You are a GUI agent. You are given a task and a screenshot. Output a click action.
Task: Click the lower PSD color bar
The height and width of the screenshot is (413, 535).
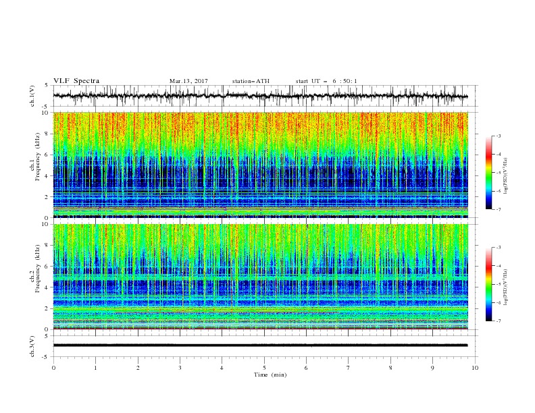coord(488,284)
